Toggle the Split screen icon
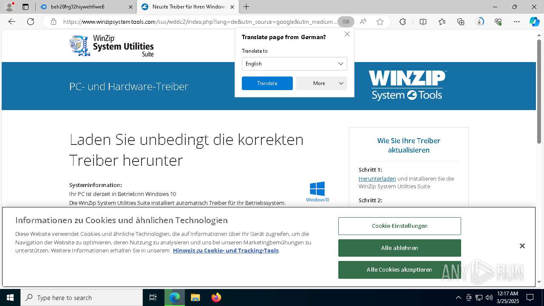Screen dimensions: 544x306 [x=423, y=22]
